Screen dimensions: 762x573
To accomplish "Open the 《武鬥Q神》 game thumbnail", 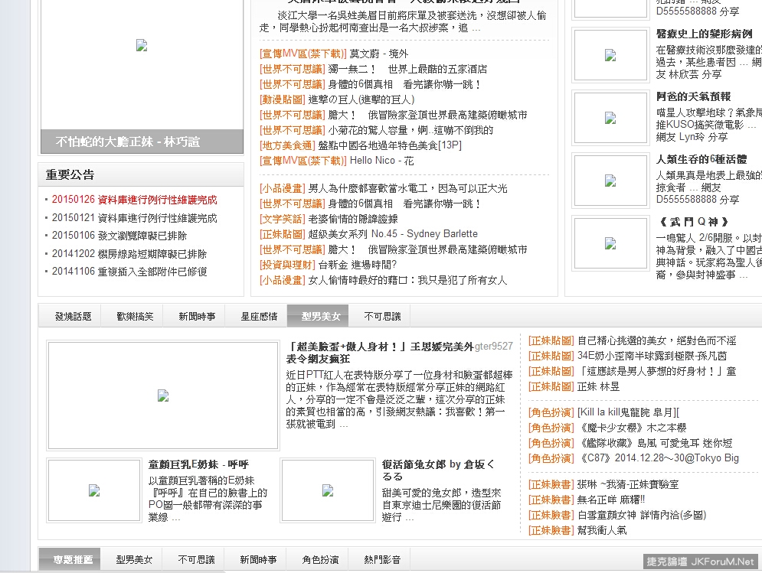I will pyautogui.click(x=610, y=243).
